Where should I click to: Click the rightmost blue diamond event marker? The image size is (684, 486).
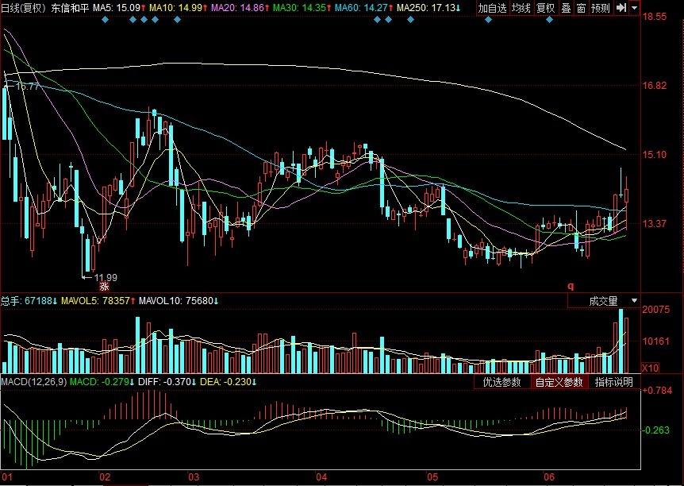[x=549, y=20]
